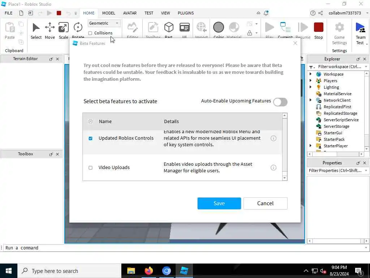Switch to the TEST tab
Screen dimensions: 370x278
pos(149,13)
